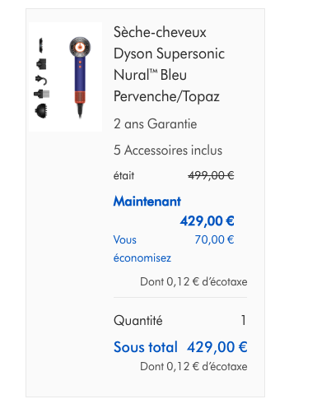This screenshot has height=413, width=317.
Task: Click the 70,00 € savings amount
Action: click(214, 239)
